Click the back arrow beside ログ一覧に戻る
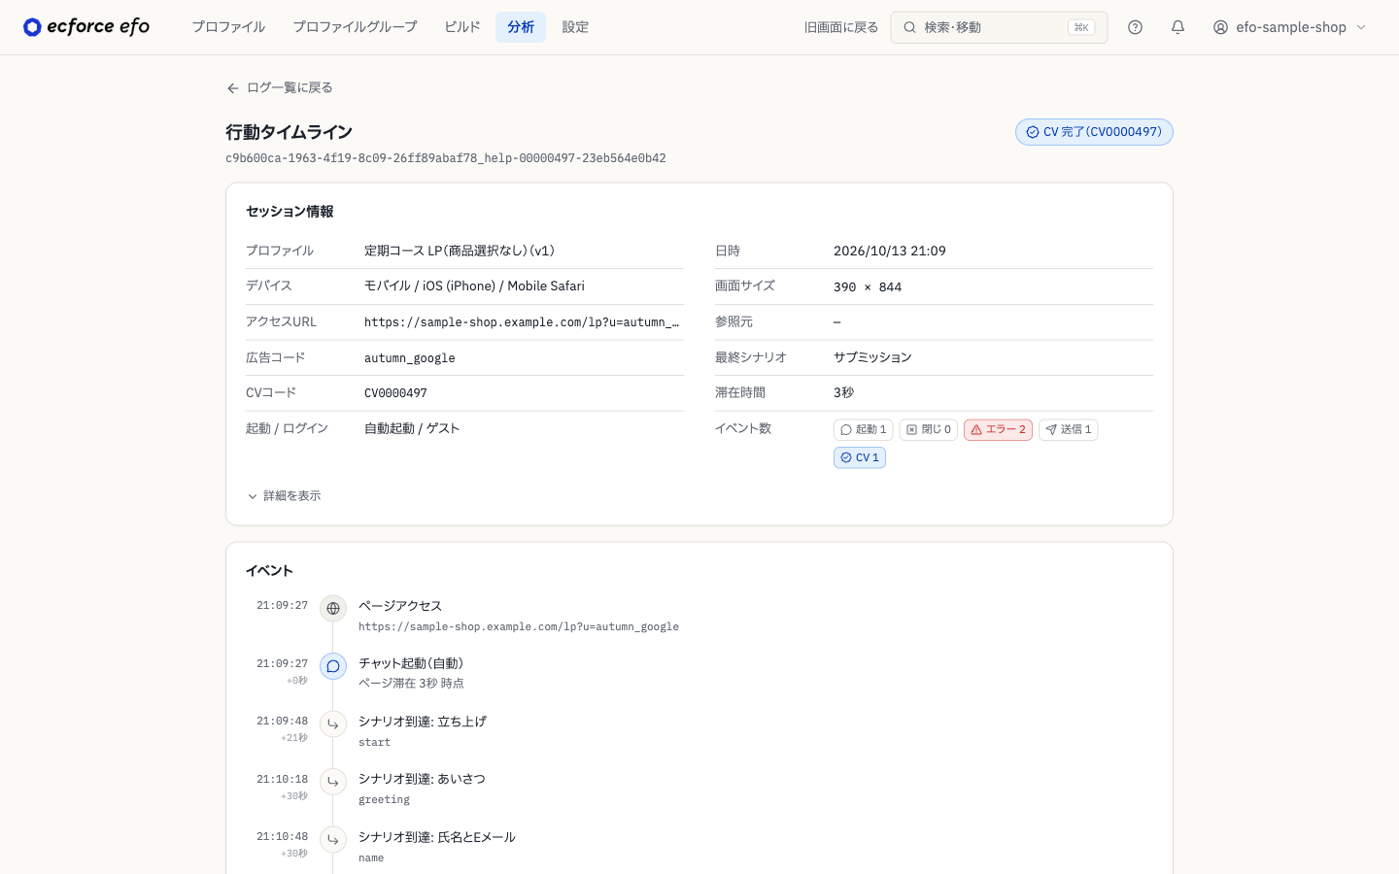The width and height of the screenshot is (1399, 874). coord(233,88)
